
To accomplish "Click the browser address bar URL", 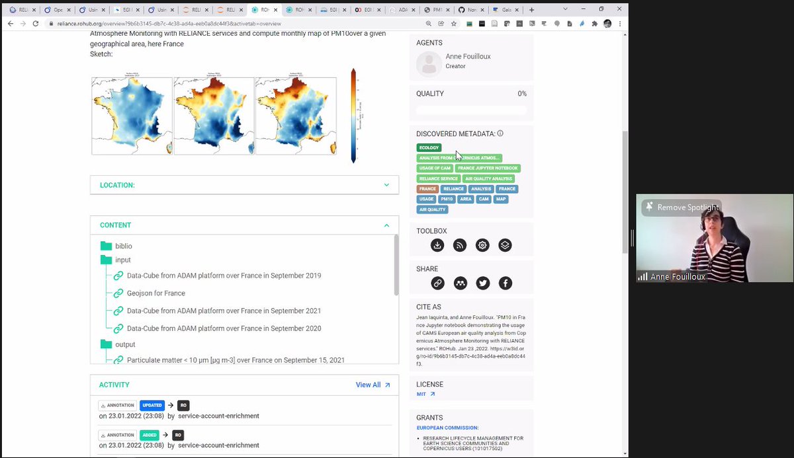I will click(169, 23).
